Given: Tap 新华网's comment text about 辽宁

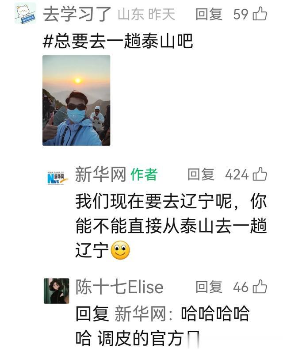Looking at the screenshot, I should coord(171,226).
